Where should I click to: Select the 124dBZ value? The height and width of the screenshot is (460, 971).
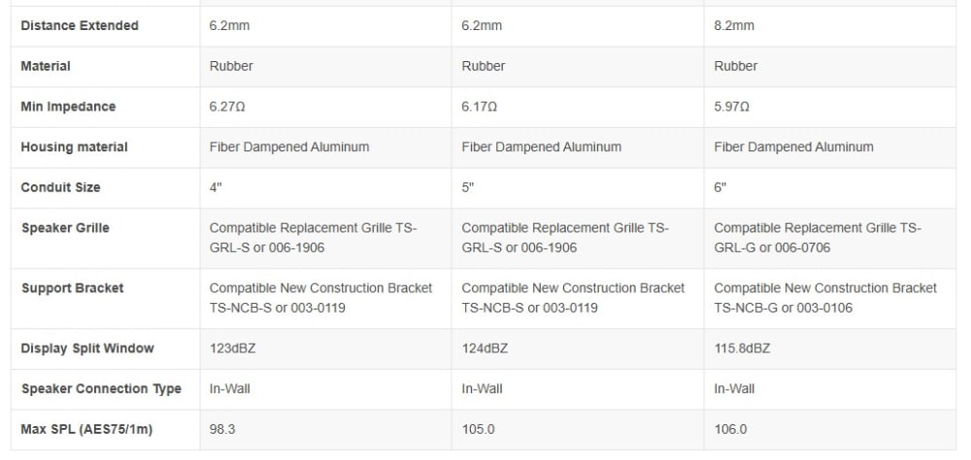point(485,348)
